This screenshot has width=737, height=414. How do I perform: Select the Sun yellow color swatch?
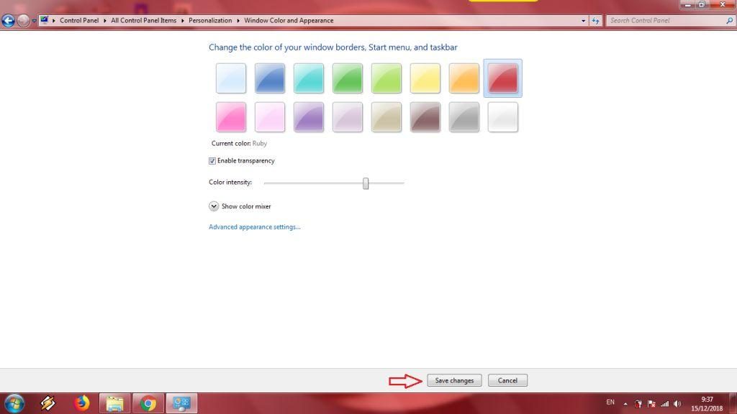(x=425, y=78)
